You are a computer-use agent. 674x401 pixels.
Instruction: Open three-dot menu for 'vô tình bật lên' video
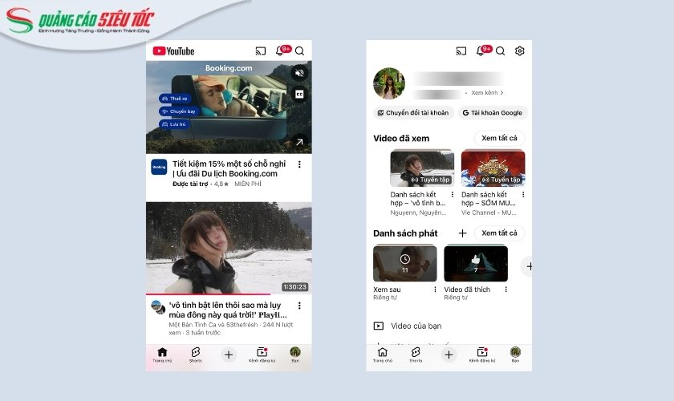point(299,306)
